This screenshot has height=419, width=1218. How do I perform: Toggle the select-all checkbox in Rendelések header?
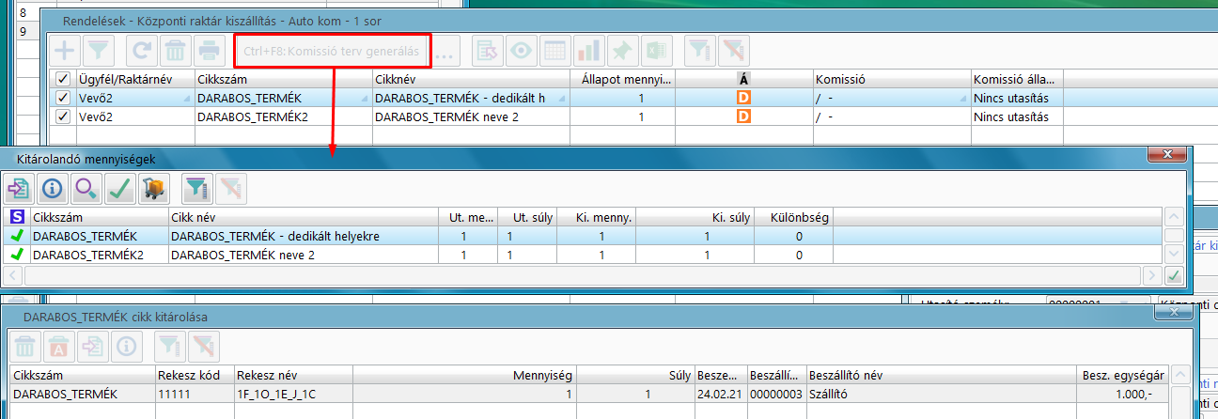click(63, 79)
